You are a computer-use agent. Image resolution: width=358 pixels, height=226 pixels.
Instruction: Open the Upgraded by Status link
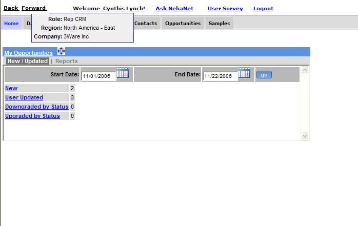[x=32, y=116]
